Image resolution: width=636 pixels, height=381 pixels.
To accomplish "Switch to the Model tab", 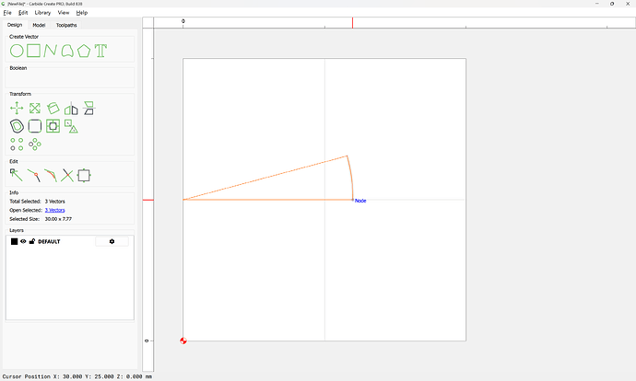I will (39, 25).
